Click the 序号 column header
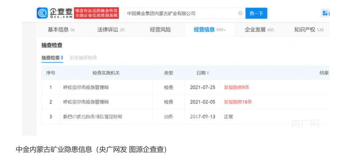 (51, 73)
